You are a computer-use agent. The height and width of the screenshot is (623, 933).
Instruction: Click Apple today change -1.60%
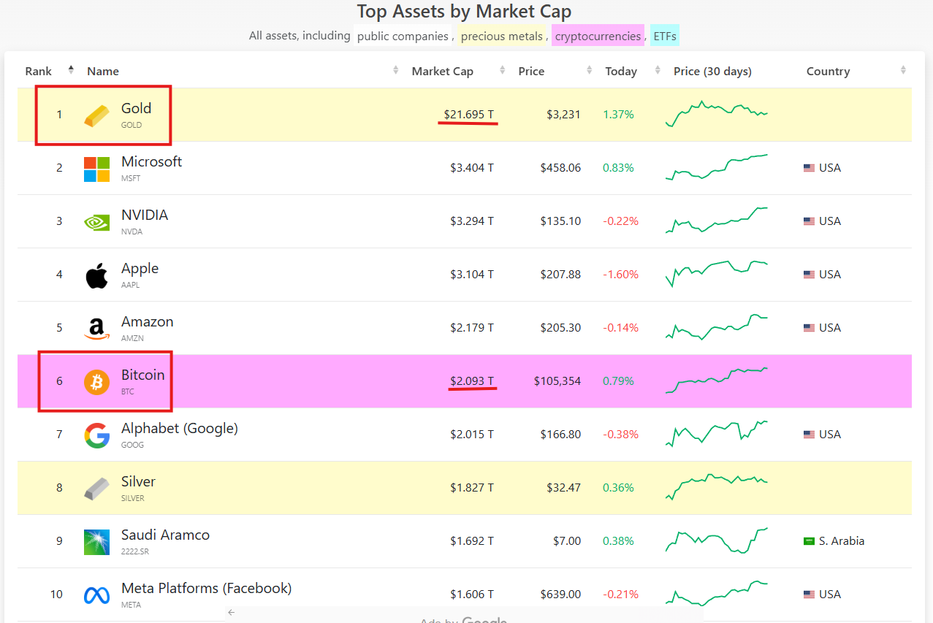(x=620, y=275)
